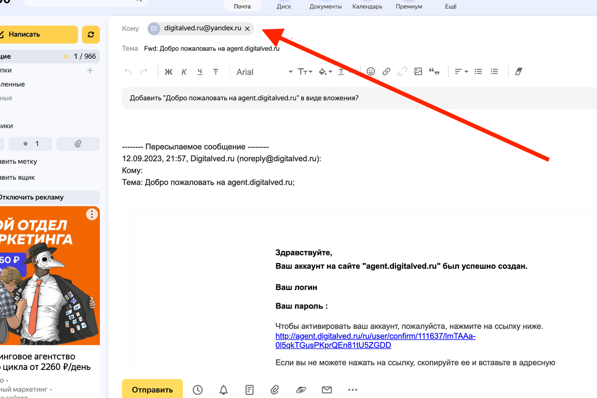Click the document template icon
Image resolution: width=597 pixels, height=398 pixels.
pos(249,390)
